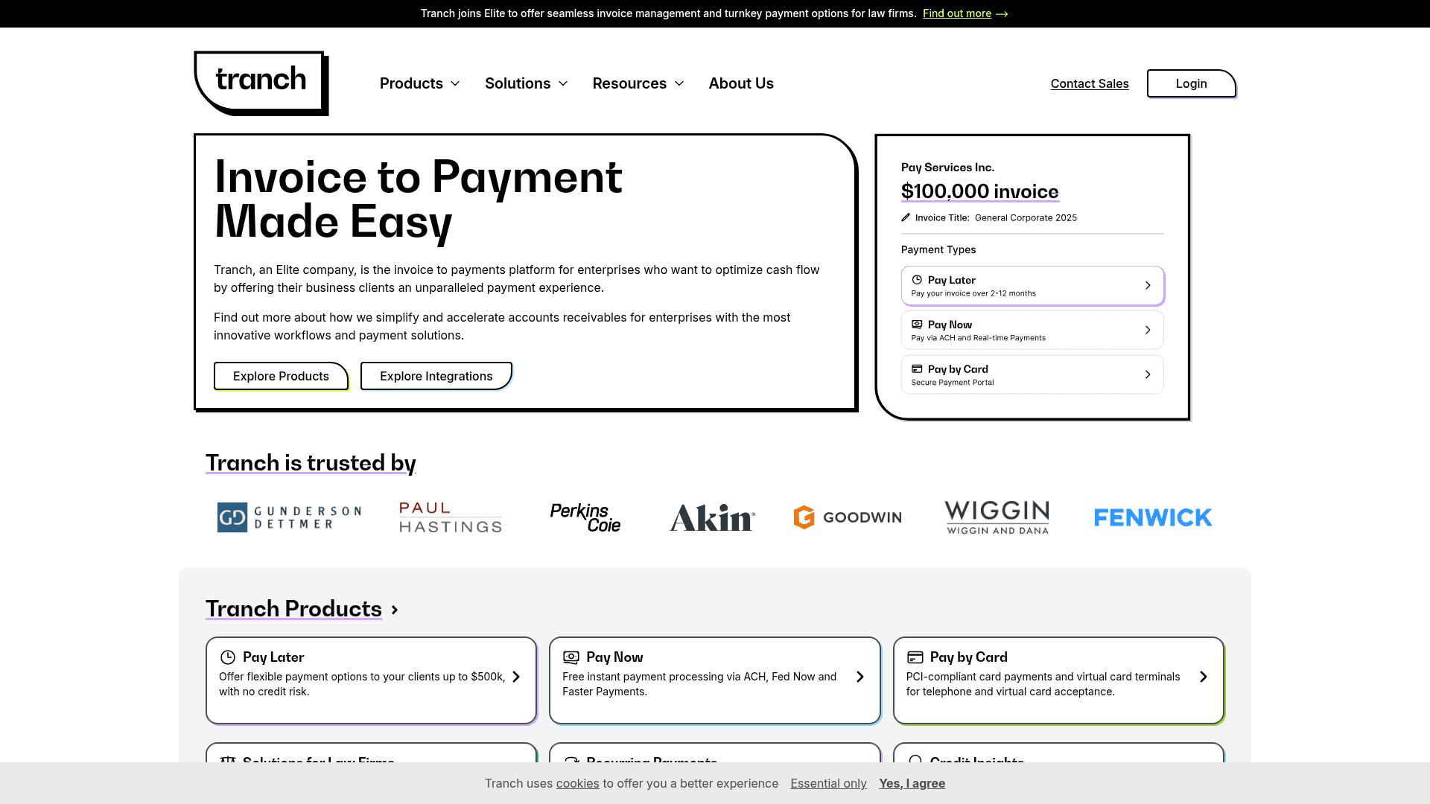Open the Tranch Products heading link
The width and height of the screenshot is (1430, 804).
[x=293, y=609]
